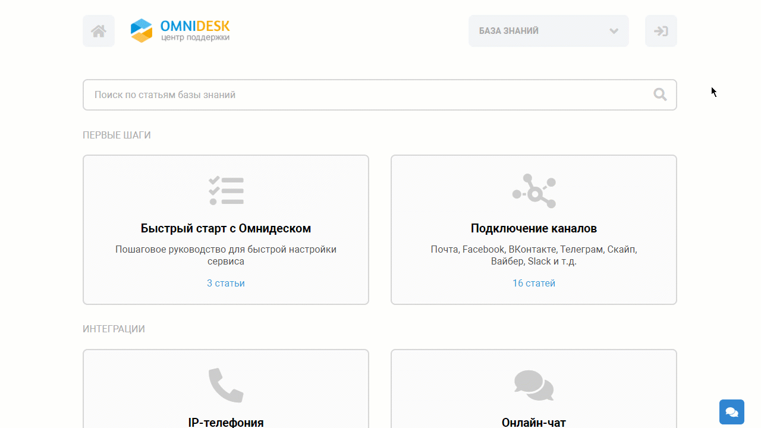This screenshot has width=761, height=428.
Task: Click the Почта, Facebook, ВКонтакте description text
Action: coord(534,255)
